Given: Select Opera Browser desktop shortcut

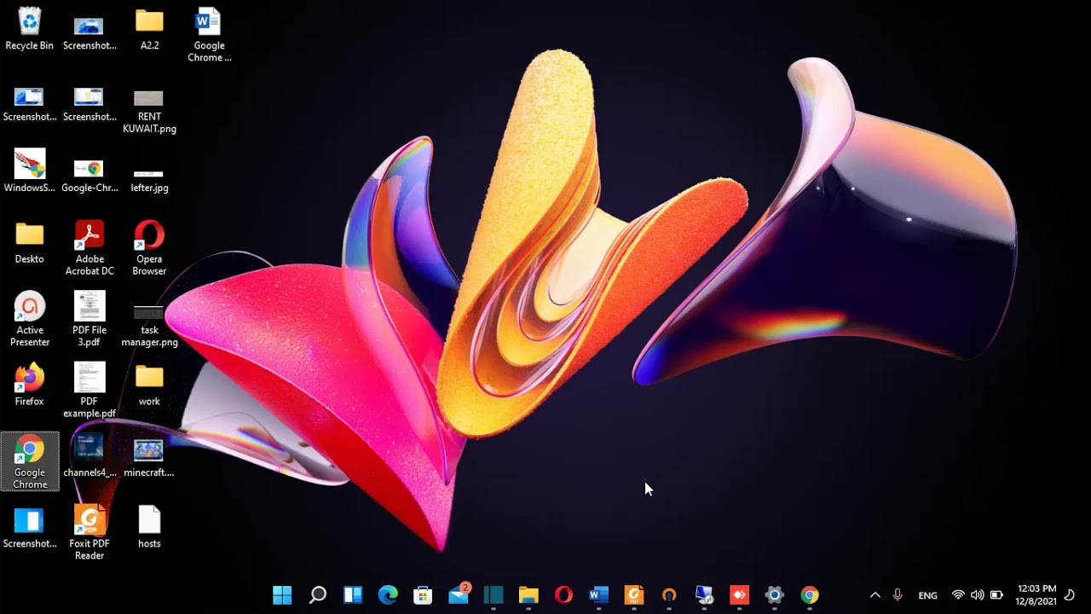Looking at the screenshot, I should 149,248.
